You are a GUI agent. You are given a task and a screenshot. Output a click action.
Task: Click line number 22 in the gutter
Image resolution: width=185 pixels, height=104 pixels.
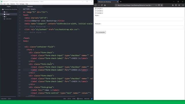[19, 70]
